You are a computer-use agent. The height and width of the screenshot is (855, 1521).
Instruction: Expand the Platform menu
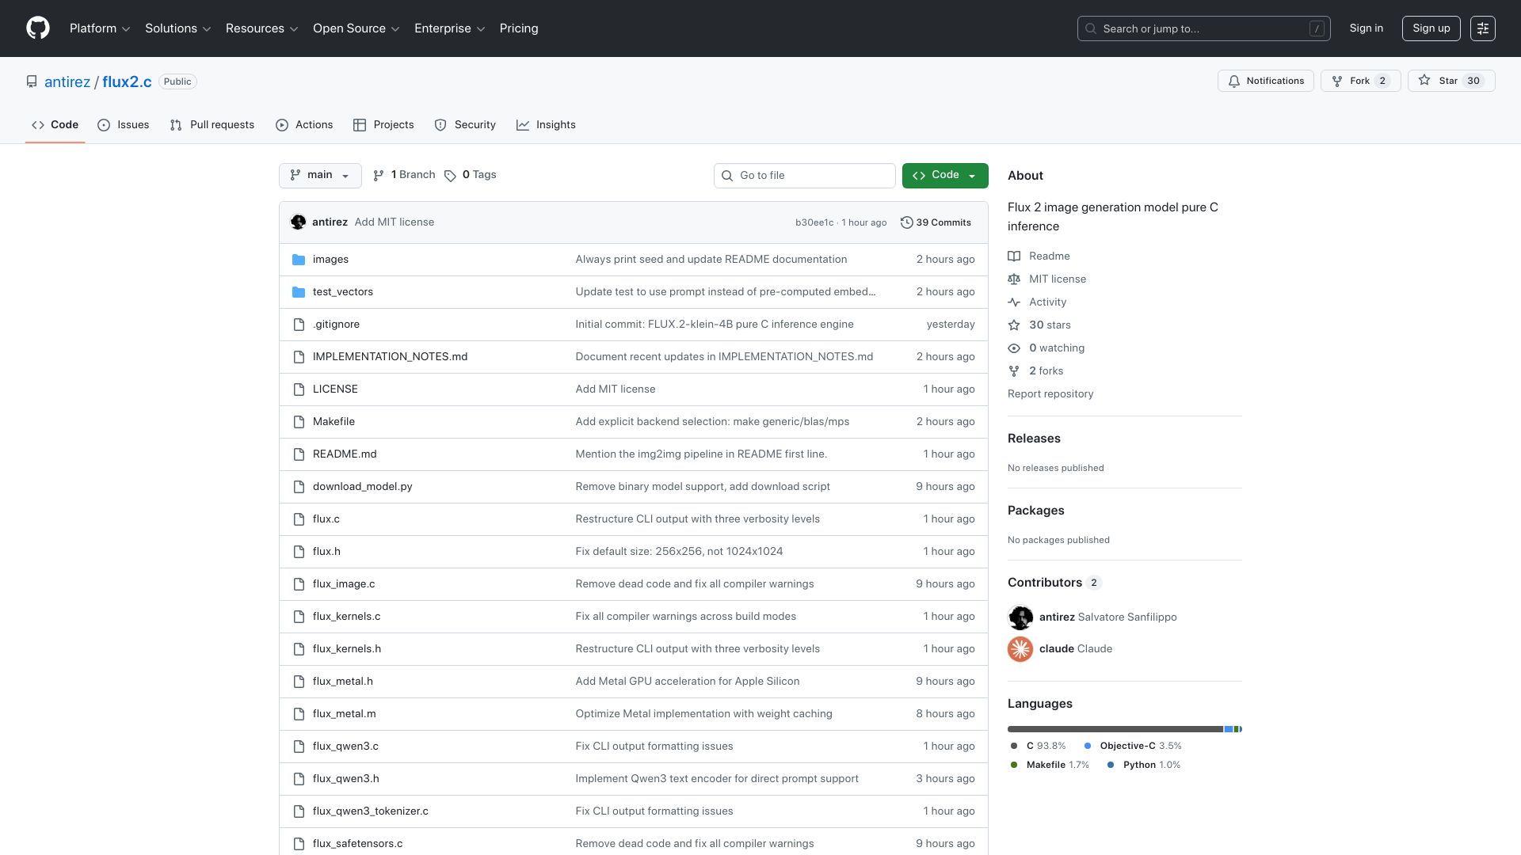pos(100,28)
